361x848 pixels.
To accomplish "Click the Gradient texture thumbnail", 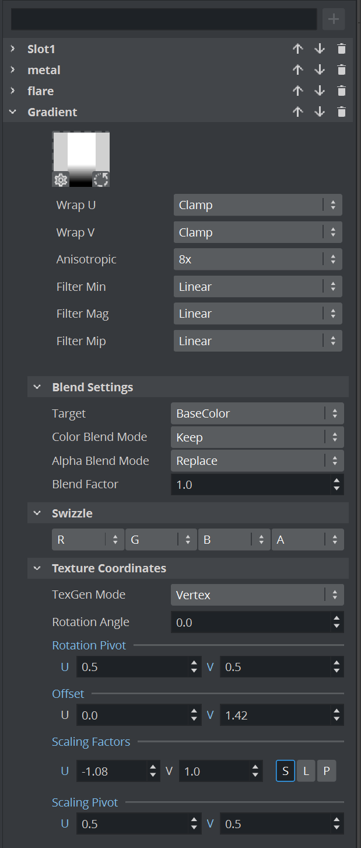I will [81, 152].
